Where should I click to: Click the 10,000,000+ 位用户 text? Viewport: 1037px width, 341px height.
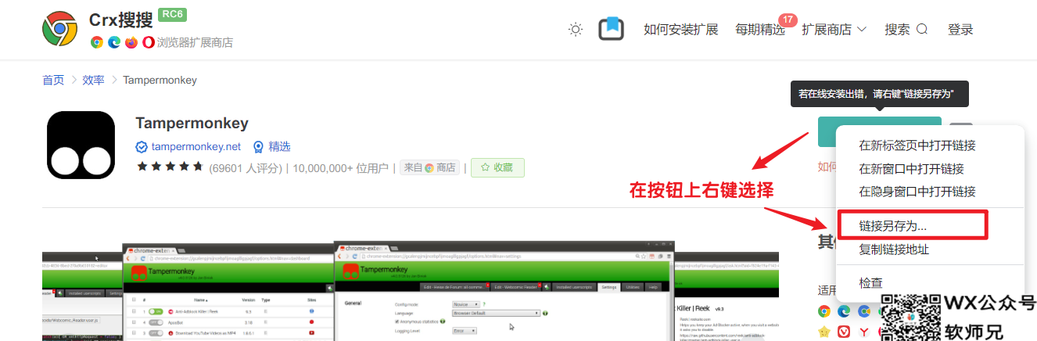(x=340, y=167)
